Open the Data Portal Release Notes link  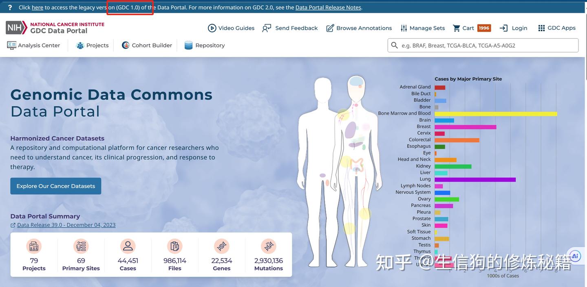pyautogui.click(x=328, y=7)
